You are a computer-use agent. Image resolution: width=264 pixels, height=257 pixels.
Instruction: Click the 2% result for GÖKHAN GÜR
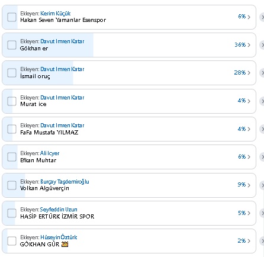click(x=242, y=241)
